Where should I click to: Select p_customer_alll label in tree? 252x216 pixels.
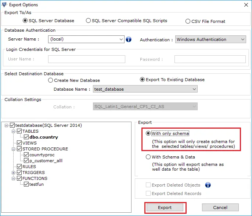(x=46, y=161)
